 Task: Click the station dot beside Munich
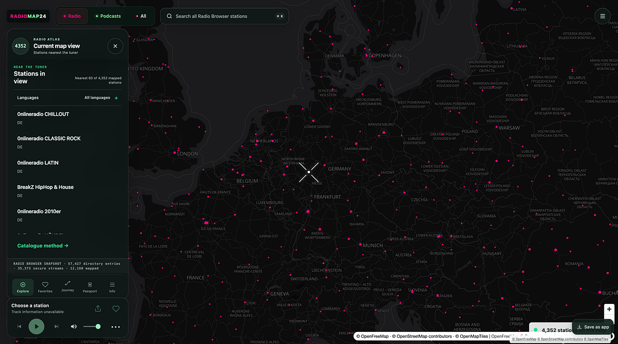click(x=360, y=244)
